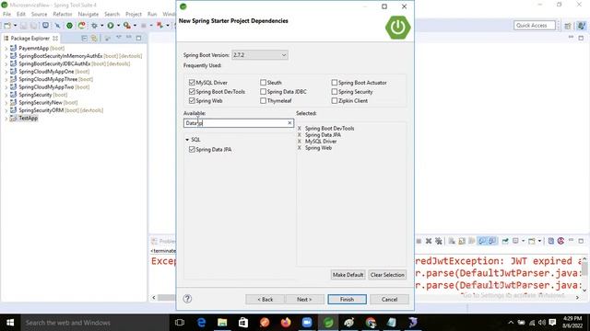Click the Cancel button in the dialog

pos(389,299)
